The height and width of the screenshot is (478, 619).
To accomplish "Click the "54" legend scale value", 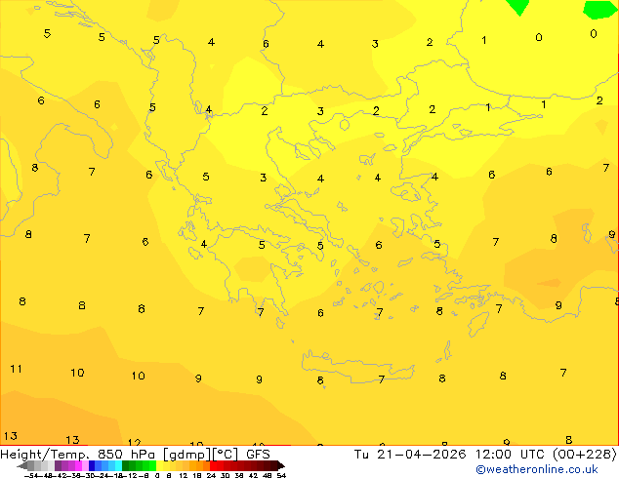I will coord(281,475).
